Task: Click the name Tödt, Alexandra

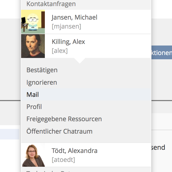Action: (x=74, y=151)
